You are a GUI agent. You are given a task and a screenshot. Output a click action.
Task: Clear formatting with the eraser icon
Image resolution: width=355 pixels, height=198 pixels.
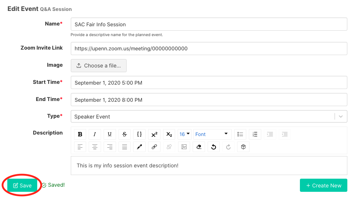coord(199,147)
